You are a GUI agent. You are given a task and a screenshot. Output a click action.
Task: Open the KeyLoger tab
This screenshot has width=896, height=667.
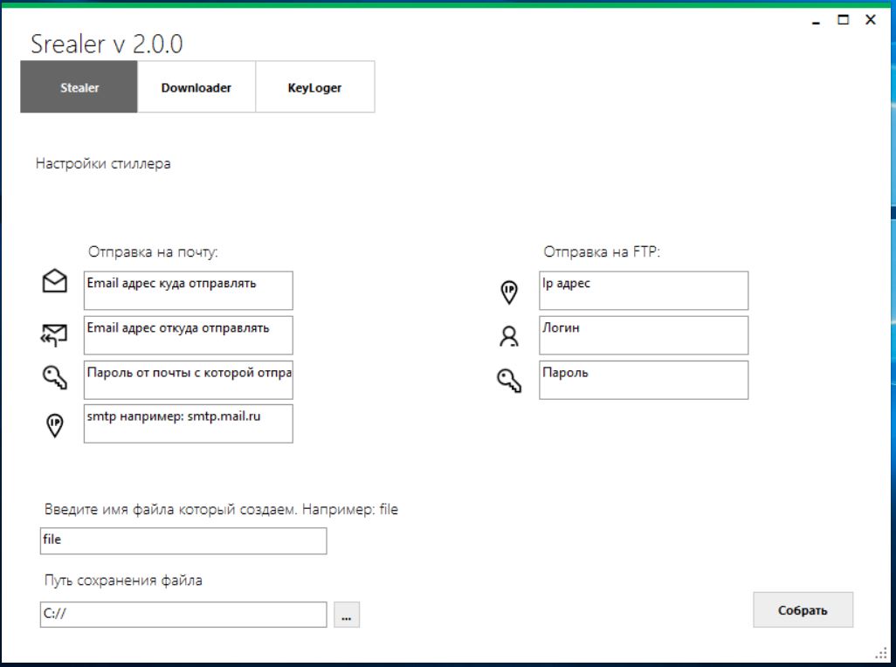(314, 87)
